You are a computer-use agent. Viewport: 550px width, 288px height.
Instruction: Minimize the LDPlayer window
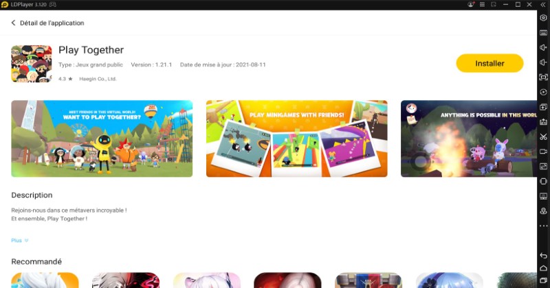point(505,5)
